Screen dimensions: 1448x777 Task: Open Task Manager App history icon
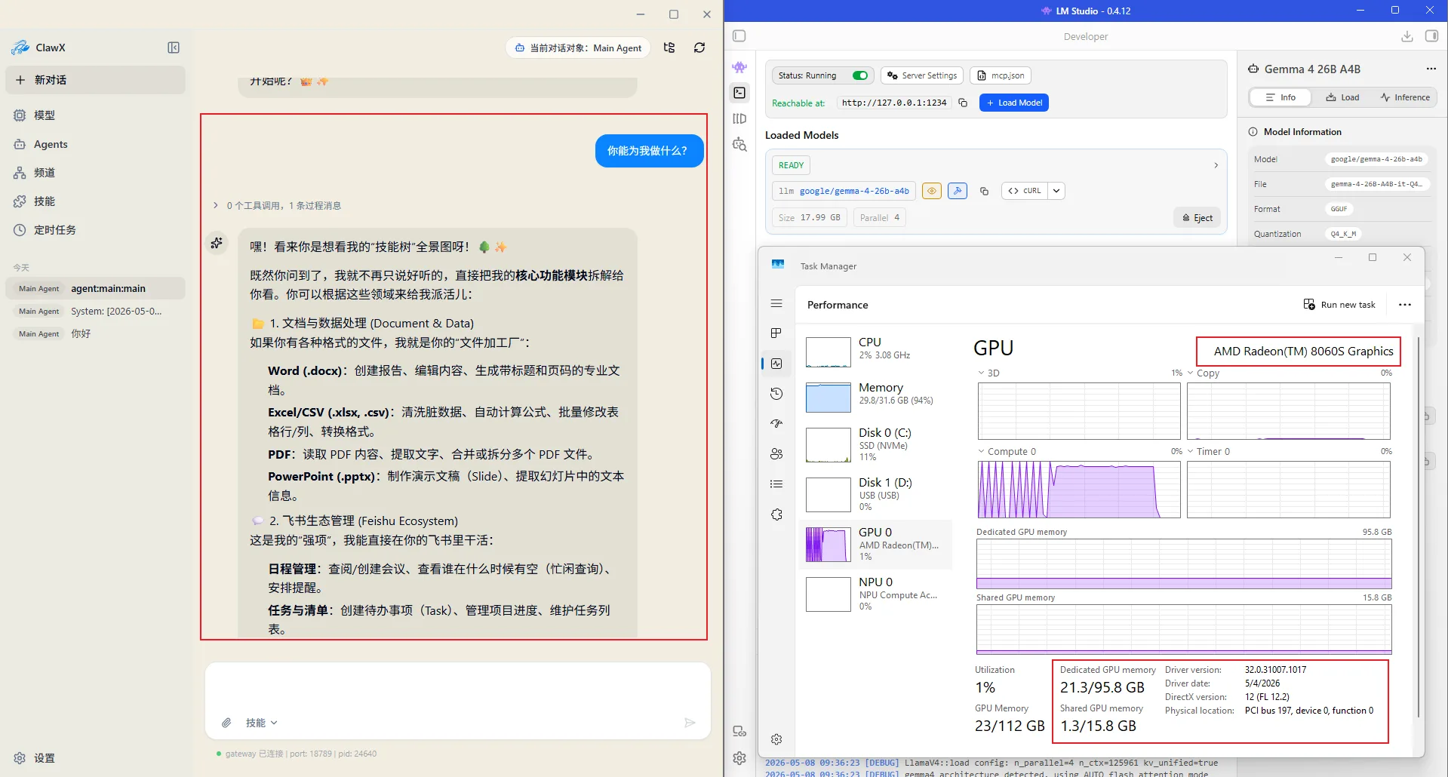pos(776,394)
